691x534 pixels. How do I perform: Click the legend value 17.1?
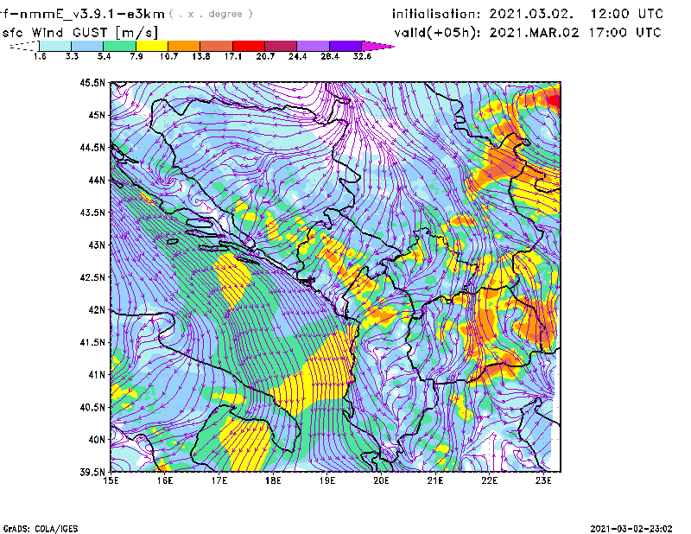[233, 56]
